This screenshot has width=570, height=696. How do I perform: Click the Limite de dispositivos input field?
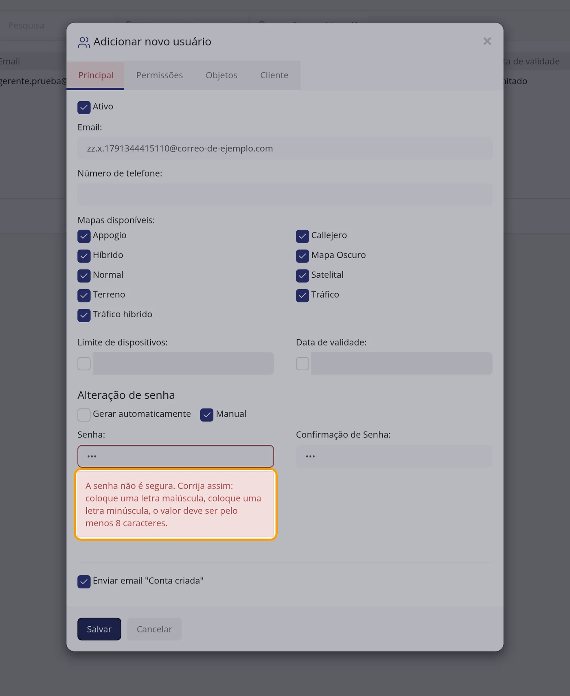(183, 363)
